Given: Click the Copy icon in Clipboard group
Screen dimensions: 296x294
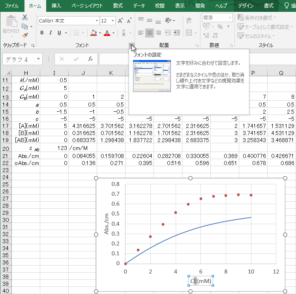Looking at the screenshot, I should 24,26.
